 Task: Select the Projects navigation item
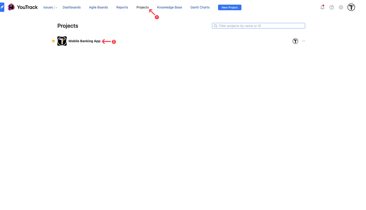(x=142, y=7)
